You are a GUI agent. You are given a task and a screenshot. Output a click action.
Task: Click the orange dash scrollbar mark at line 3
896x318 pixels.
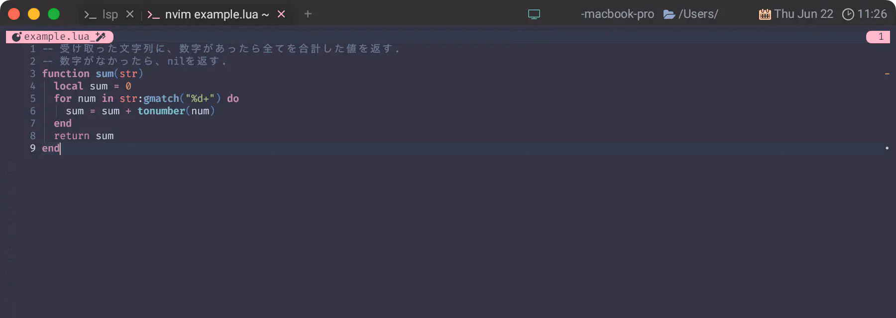pos(887,74)
